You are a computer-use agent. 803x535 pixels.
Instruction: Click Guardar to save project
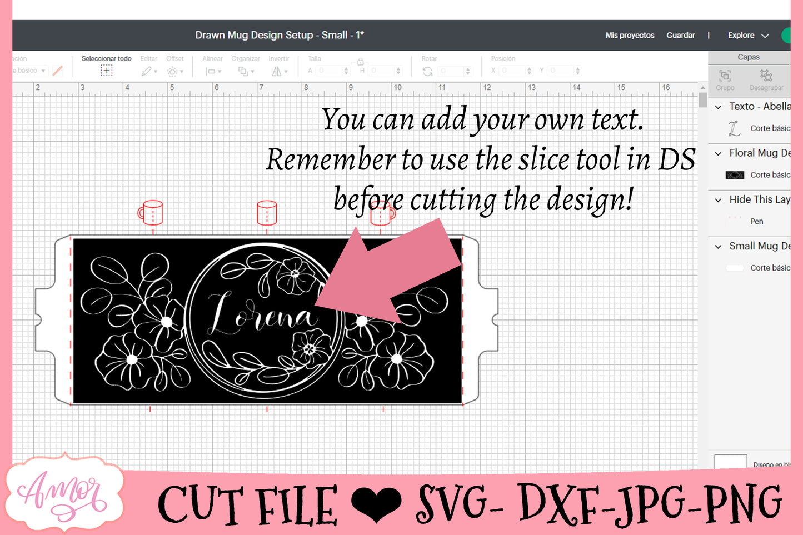[680, 35]
